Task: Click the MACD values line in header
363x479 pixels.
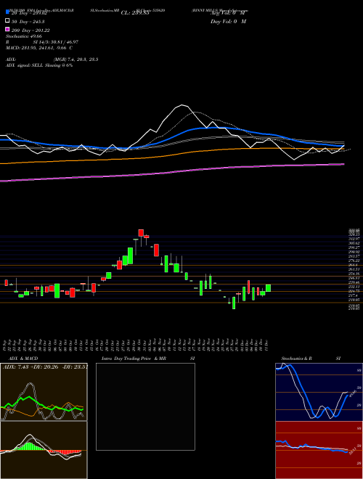Action: (39, 48)
